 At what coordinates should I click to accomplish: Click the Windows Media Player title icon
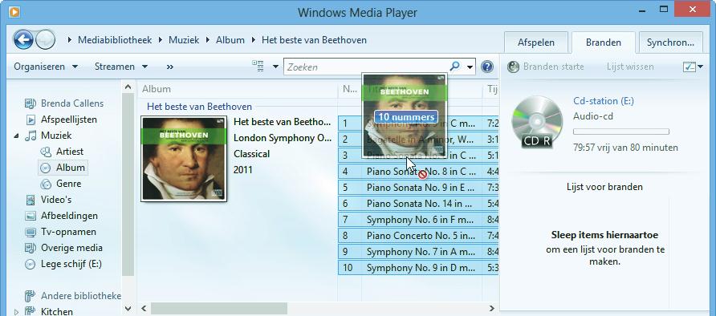(x=14, y=12)
